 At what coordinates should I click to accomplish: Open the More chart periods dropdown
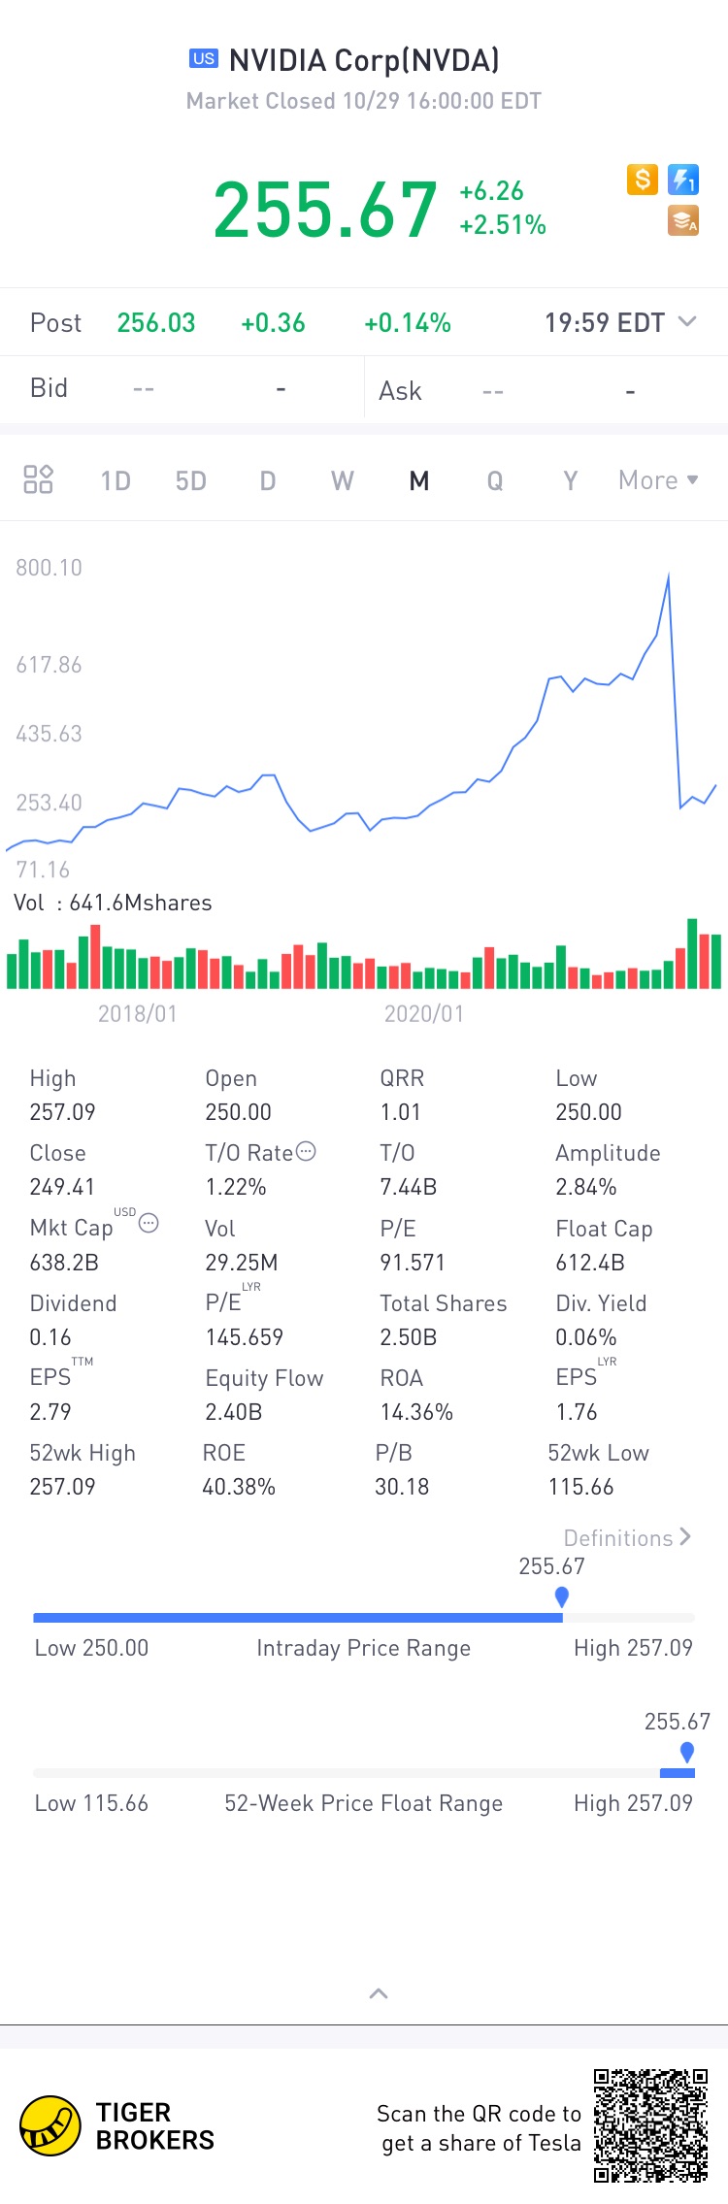[x=658, y=480]
